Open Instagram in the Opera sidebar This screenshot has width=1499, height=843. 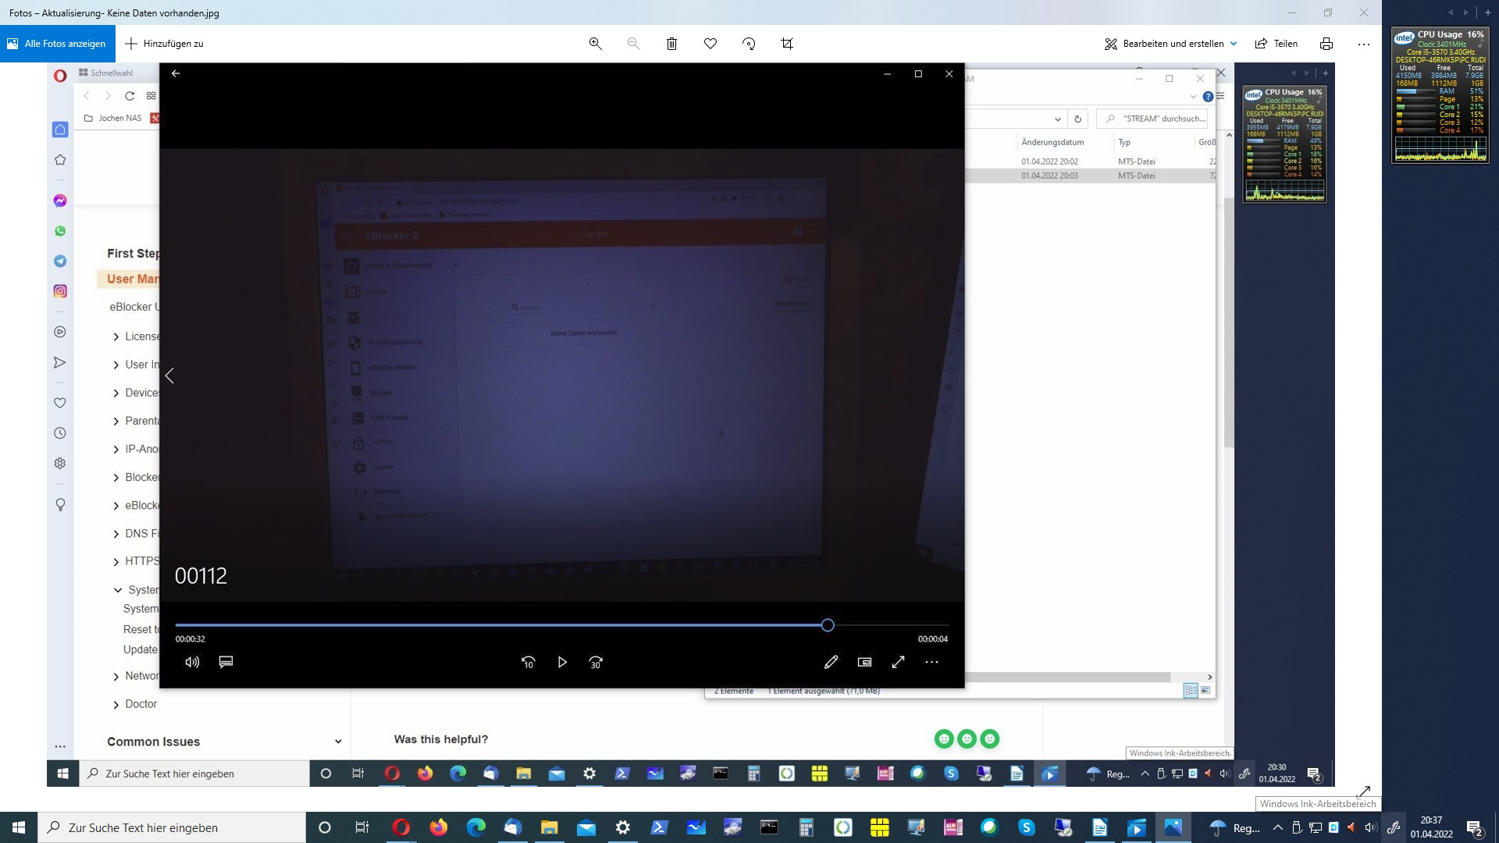(x=60, y=291)
